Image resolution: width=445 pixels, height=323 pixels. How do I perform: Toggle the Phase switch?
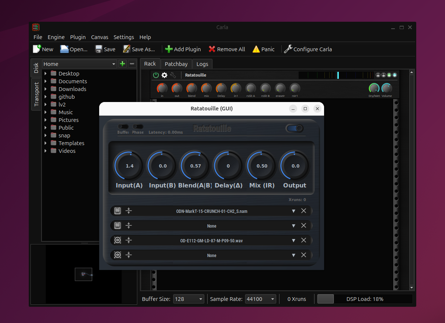[138, 127]
